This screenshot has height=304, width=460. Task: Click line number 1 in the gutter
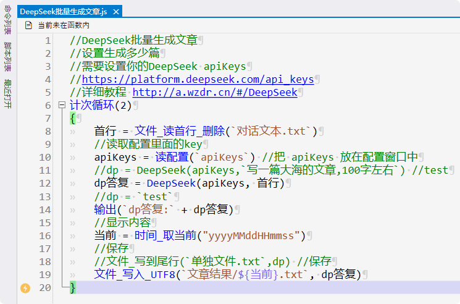point(48,41)
